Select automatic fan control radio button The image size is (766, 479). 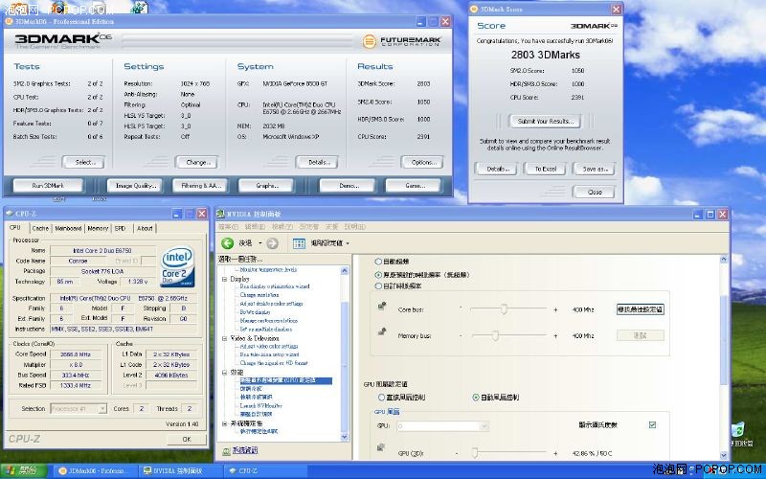point(475,398)
